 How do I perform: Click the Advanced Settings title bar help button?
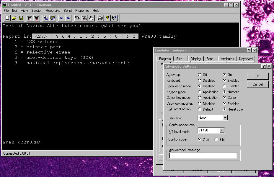coord(264,66)
